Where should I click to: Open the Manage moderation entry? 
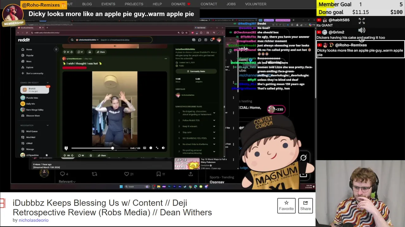28,149
